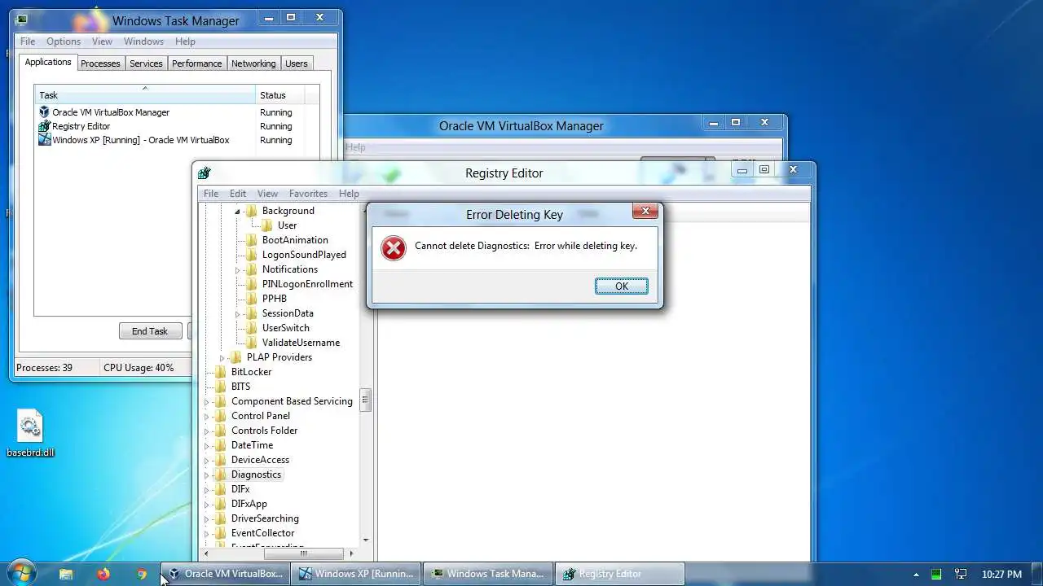Image resolution: width=1043 pixels, height=586 pixels.
Task: Open Edit menu in Registry Editor
Action: [238, 194]
